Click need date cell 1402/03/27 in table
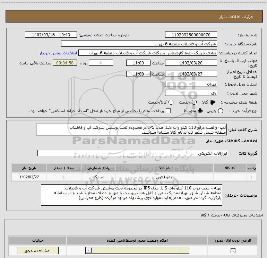 [29, 177]
